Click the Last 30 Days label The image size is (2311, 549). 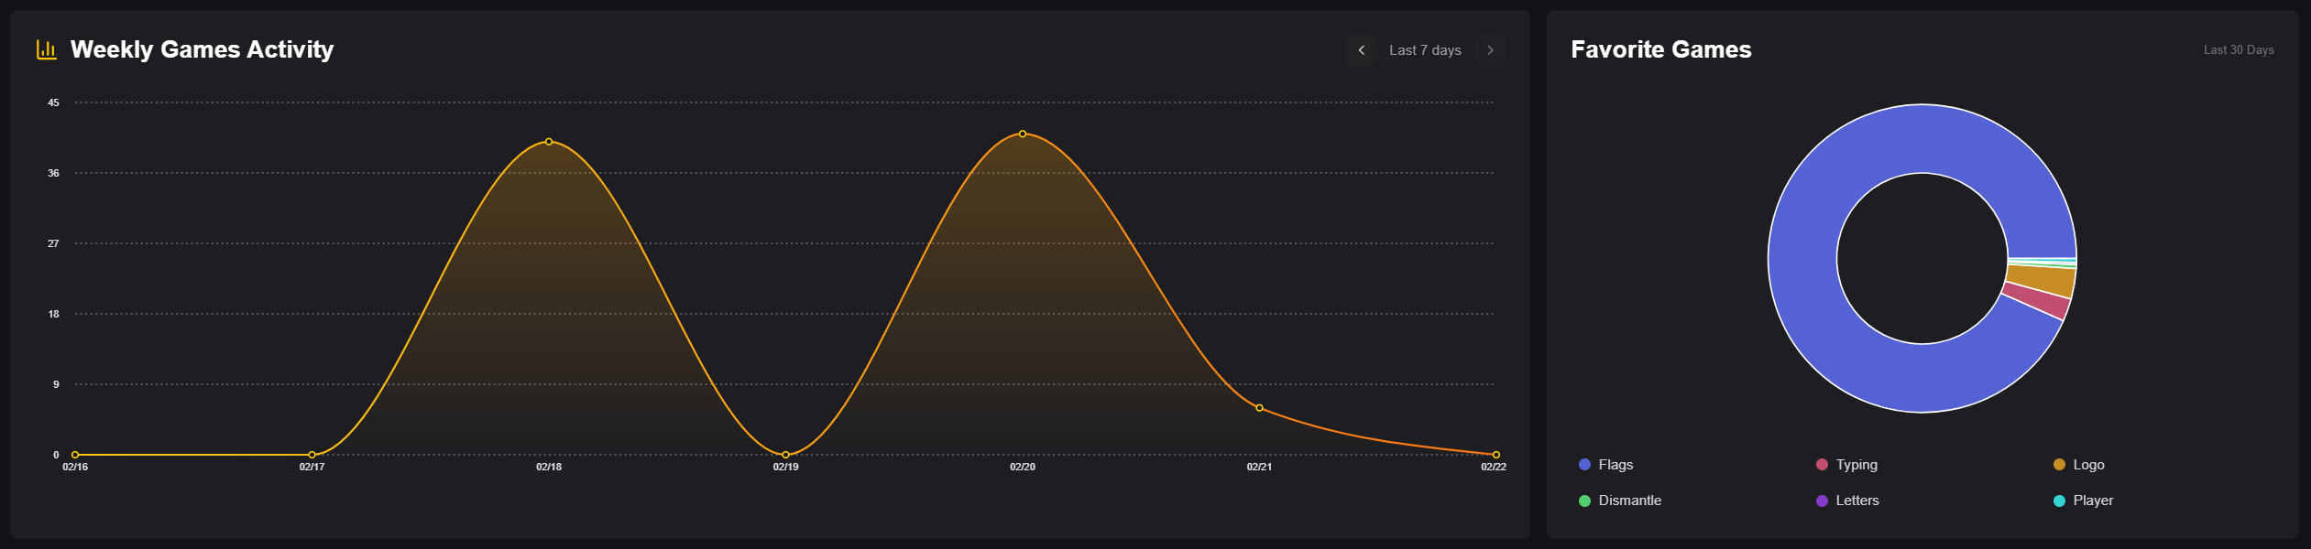[2238, 50]
